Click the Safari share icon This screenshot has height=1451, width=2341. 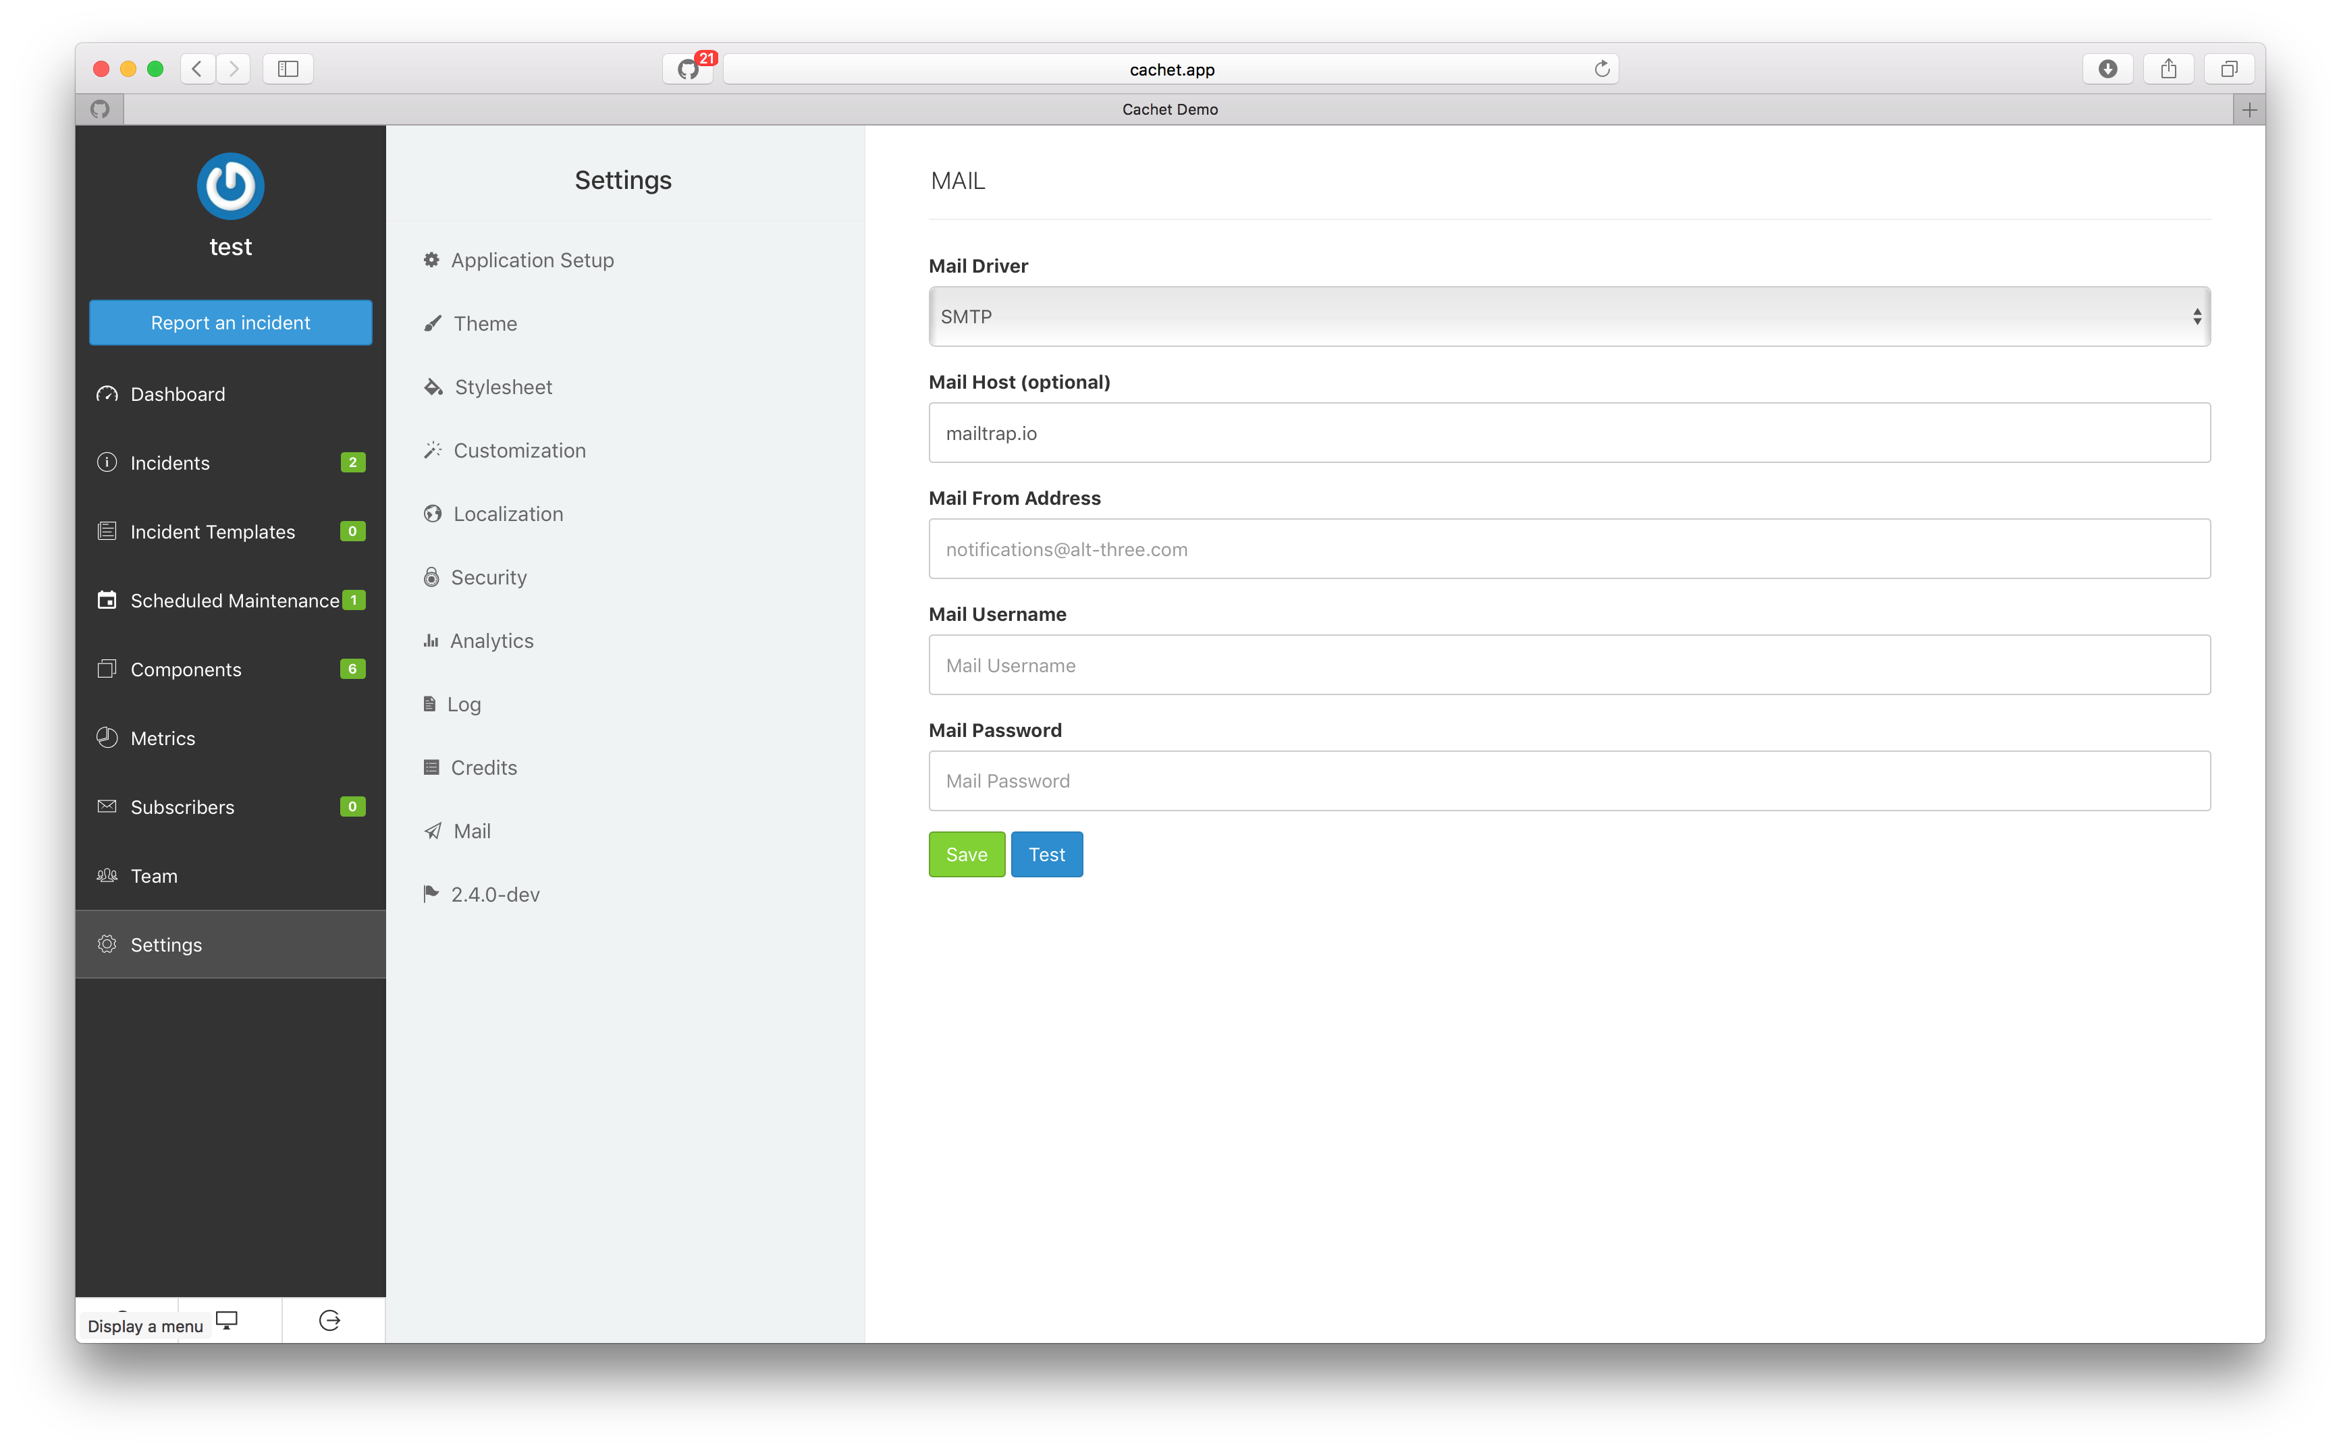tap(2168, 68)
